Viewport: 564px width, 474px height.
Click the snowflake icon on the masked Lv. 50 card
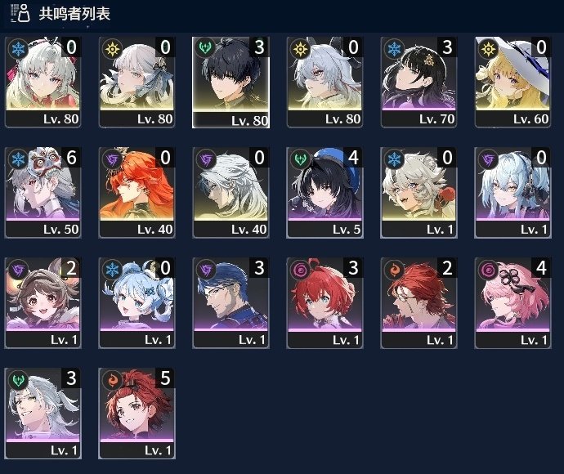point(18,159)
